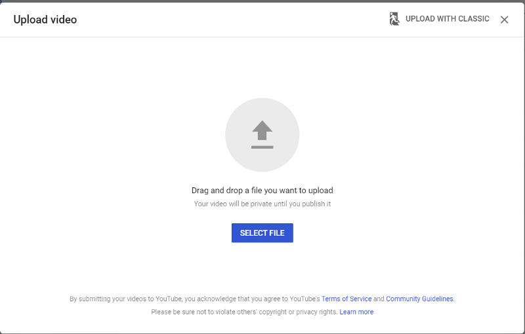Viewport: 525px width, 334px height.
Task: Click the word and between the policy links
Action: (379, 299)
